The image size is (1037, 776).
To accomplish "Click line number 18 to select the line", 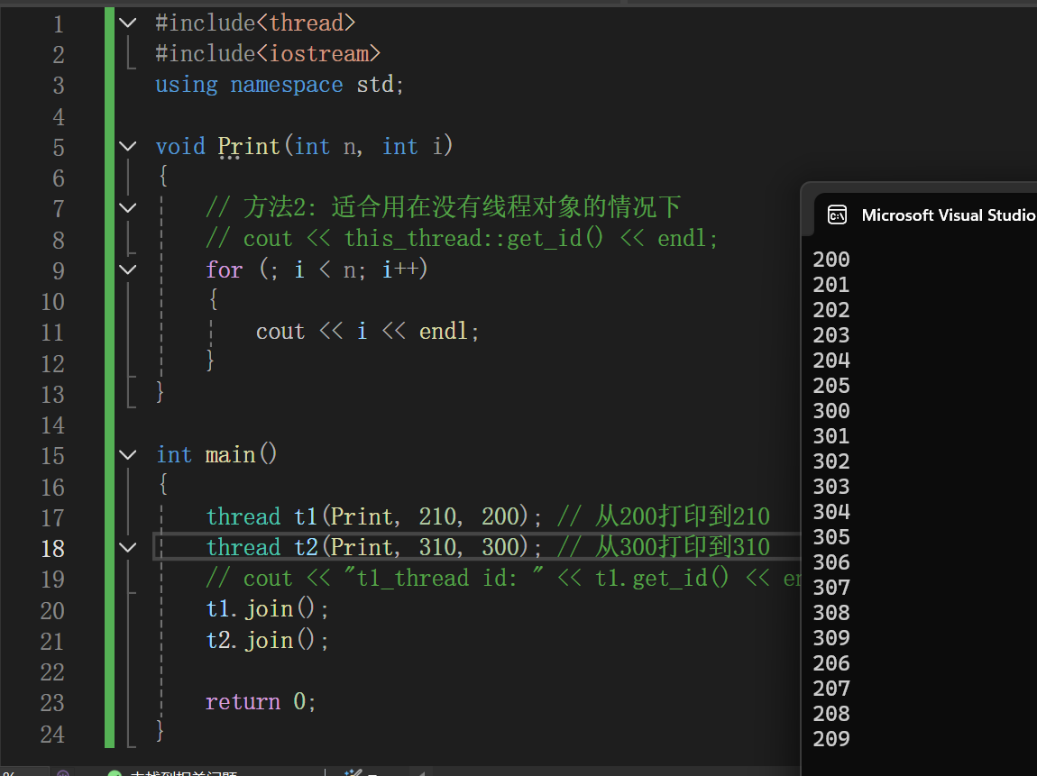I will (x=52, y=547).
